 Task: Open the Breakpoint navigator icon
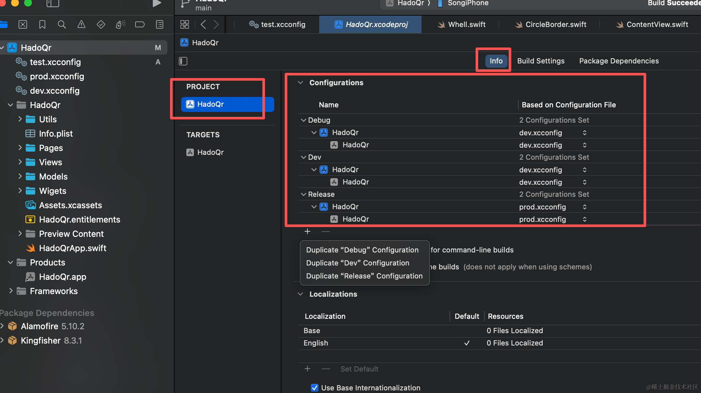[x=140, y=24]
